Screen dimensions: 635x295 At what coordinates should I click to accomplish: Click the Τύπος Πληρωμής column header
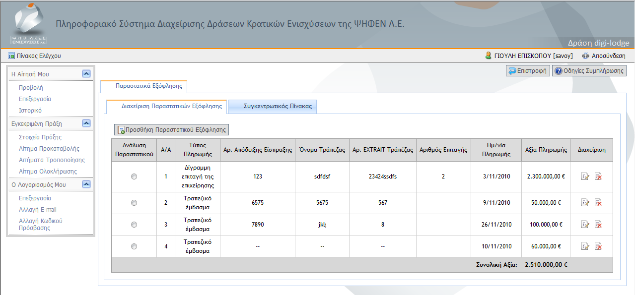click(198, 150)
